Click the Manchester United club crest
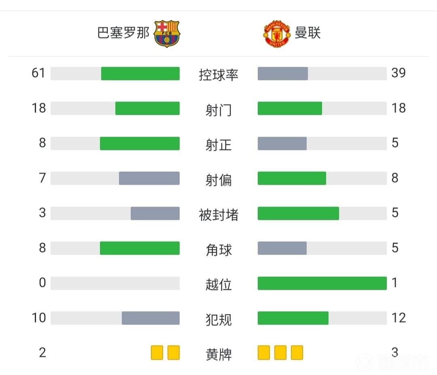The width and height of the screenshot is (437, 375). point(277,34)
